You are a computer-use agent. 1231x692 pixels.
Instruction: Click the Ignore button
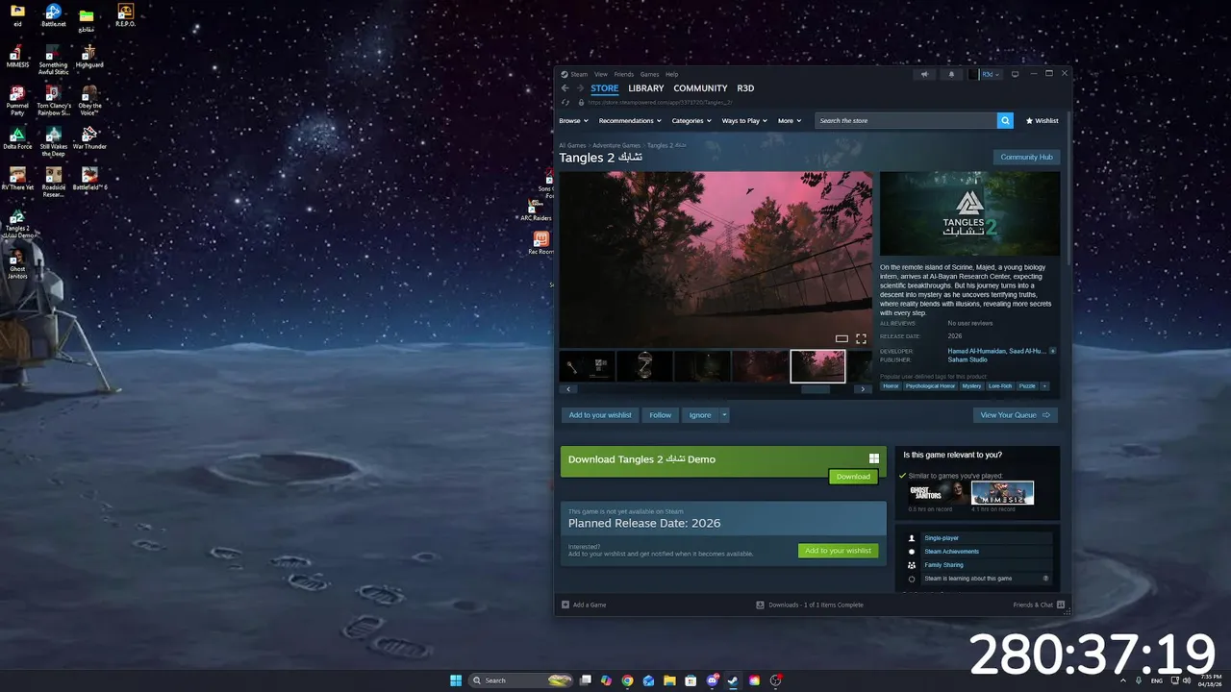(x=700, y=415)
